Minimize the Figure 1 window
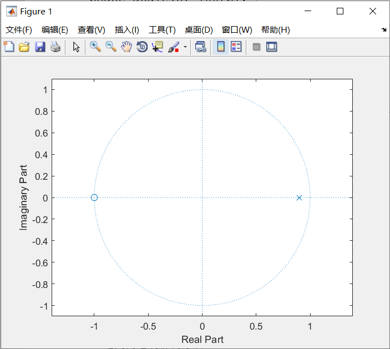 pos(308,11)
